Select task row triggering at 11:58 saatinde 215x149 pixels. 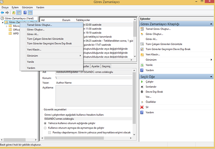pyautogui.click(x=108, y=29)
